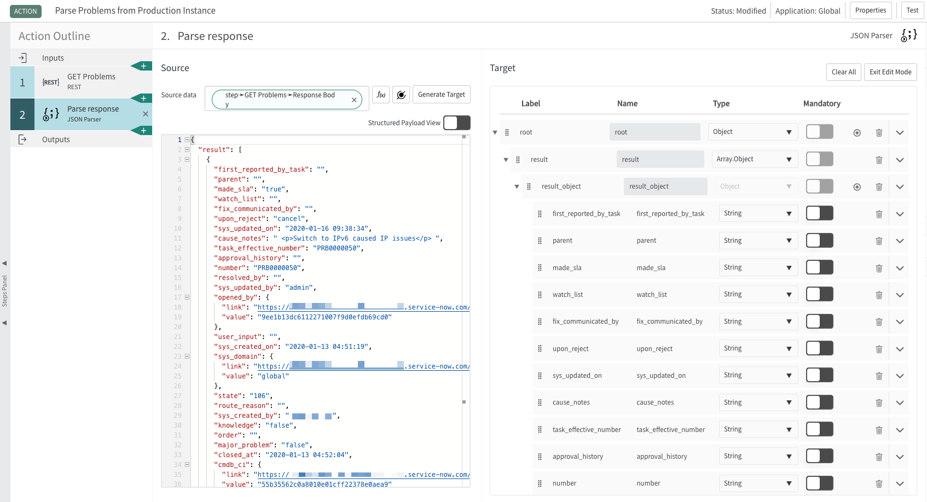
Task: Open the Type dropdown for root
Action: (x=753, y=132)
